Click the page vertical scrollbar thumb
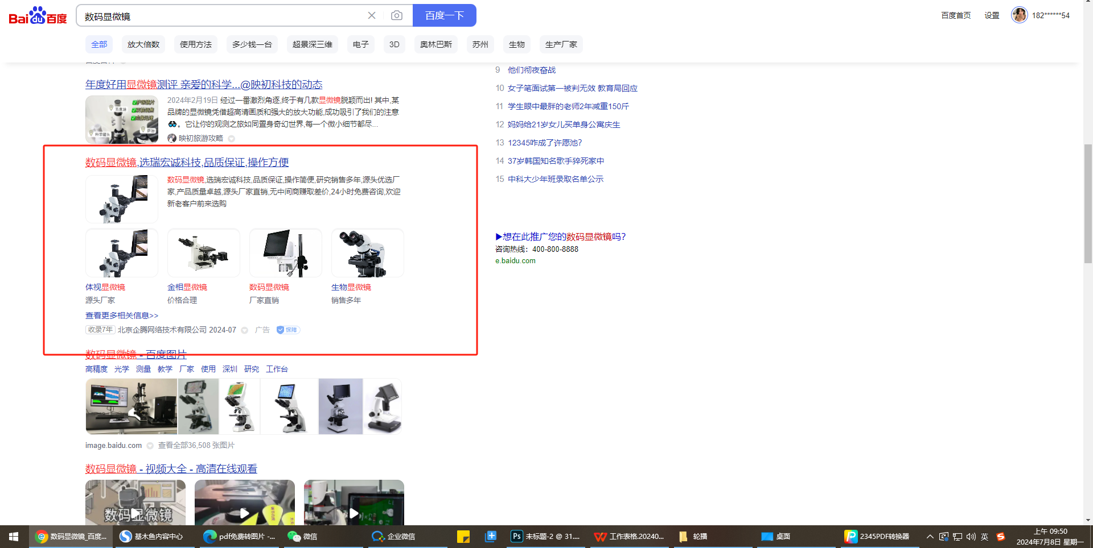Viewport: 1093px width, 548px height. pos(1088,204)
